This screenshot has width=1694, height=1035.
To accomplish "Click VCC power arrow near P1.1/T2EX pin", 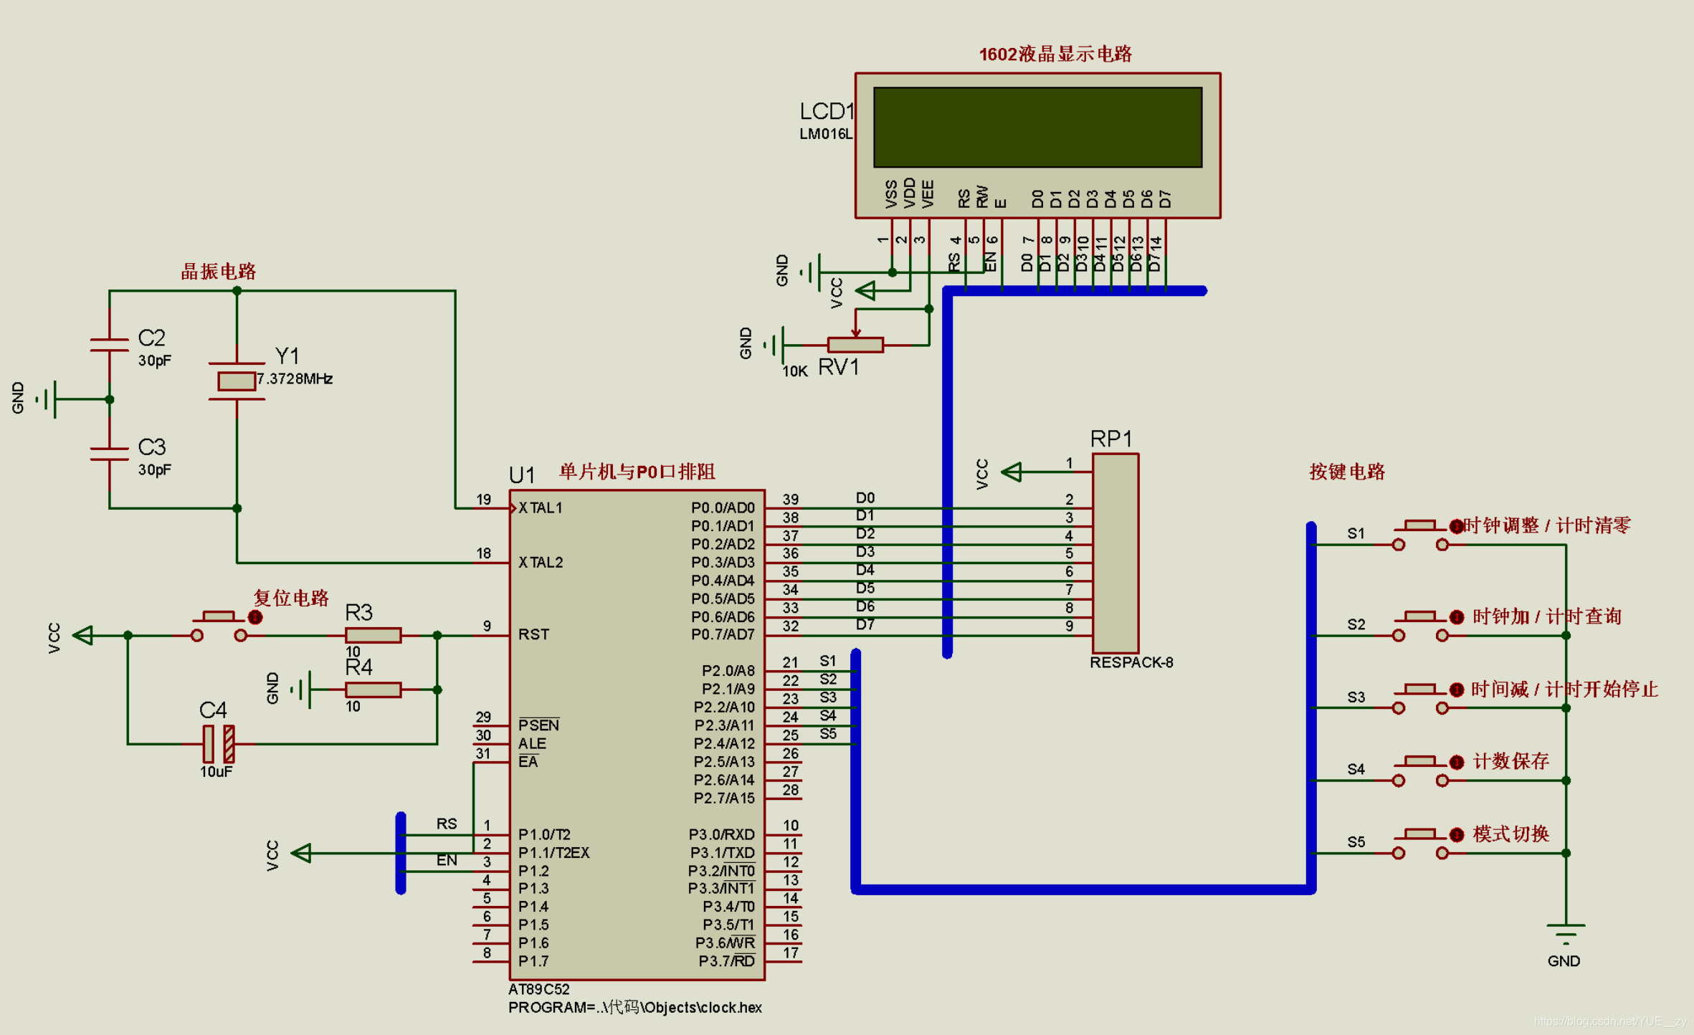I will tap(300, 853).
